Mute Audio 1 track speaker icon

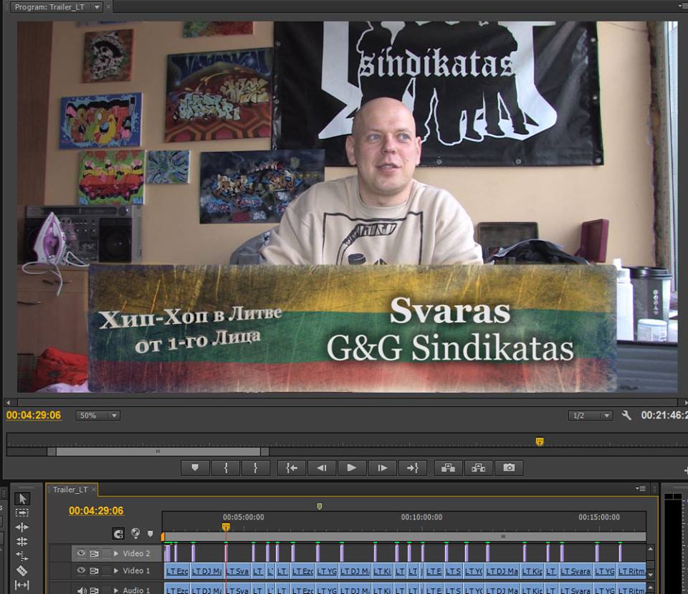tap(81, 590)
